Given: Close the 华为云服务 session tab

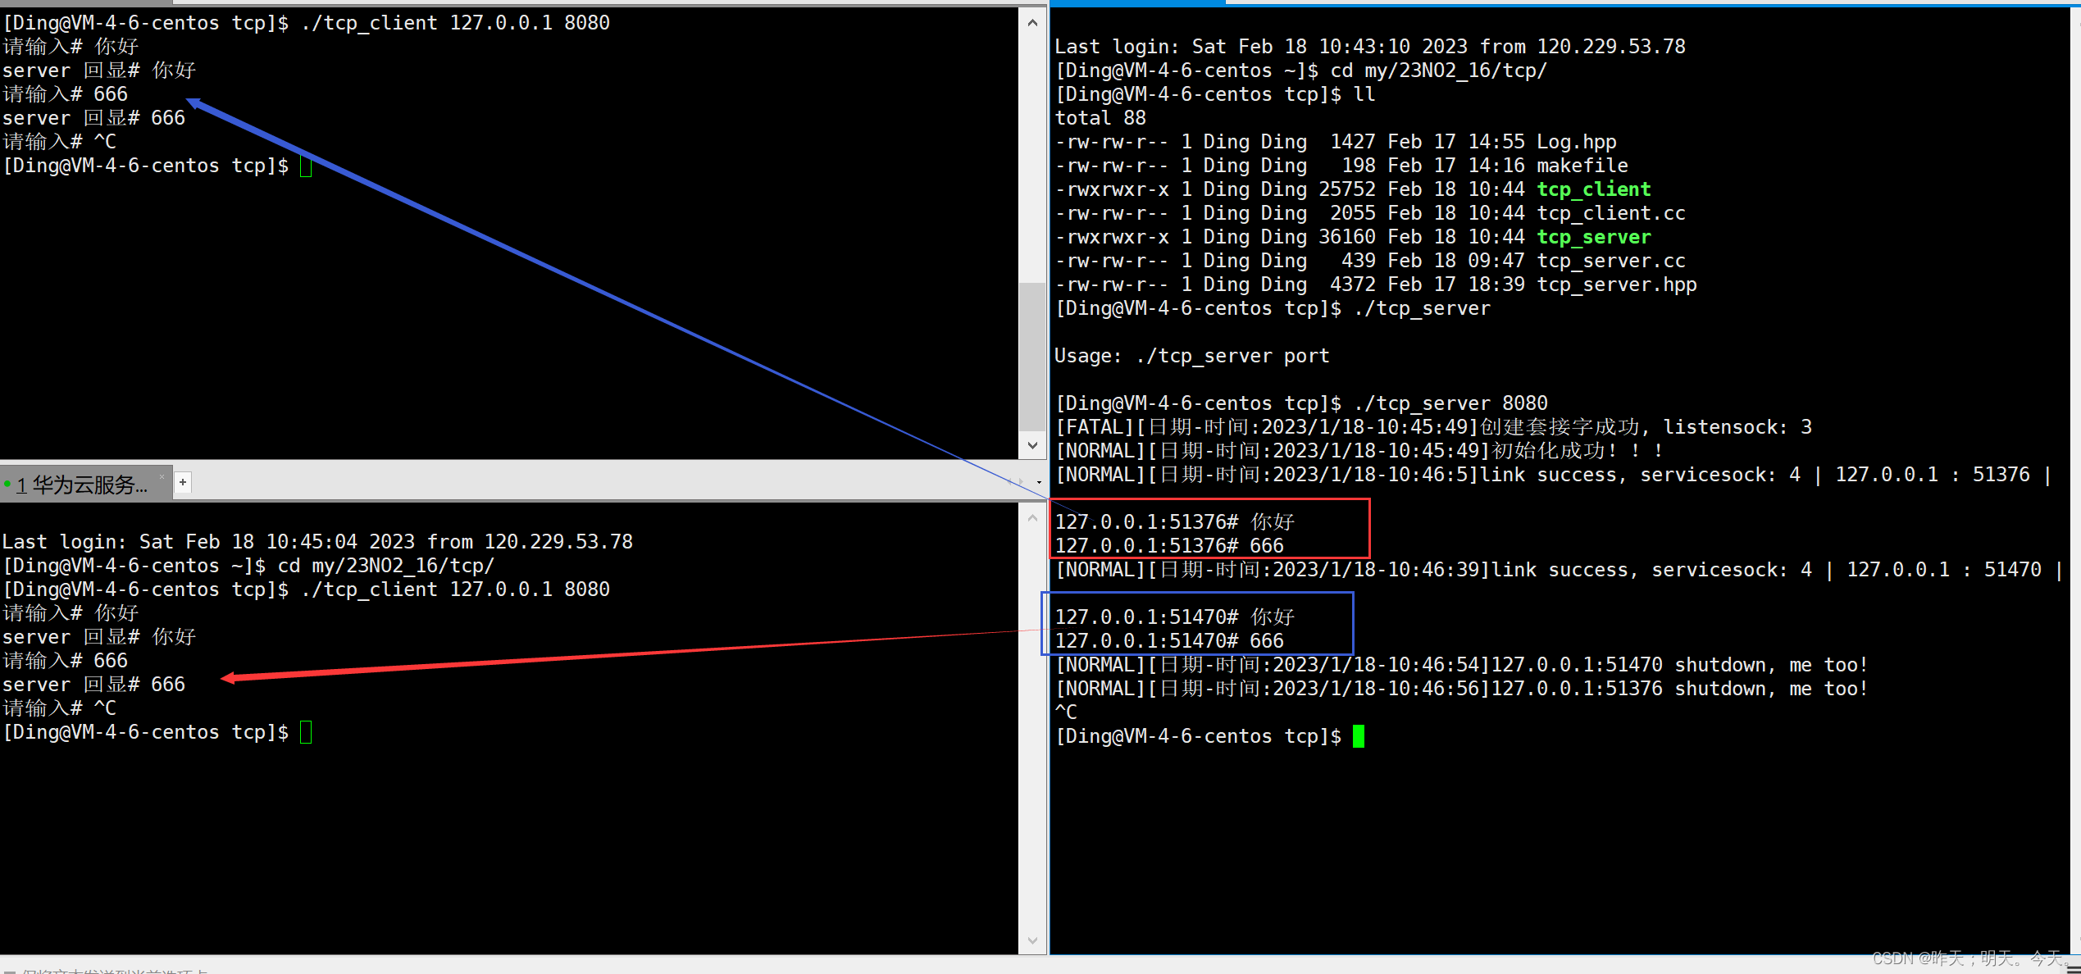Looking at the screenshot, I should pos(162,477).
